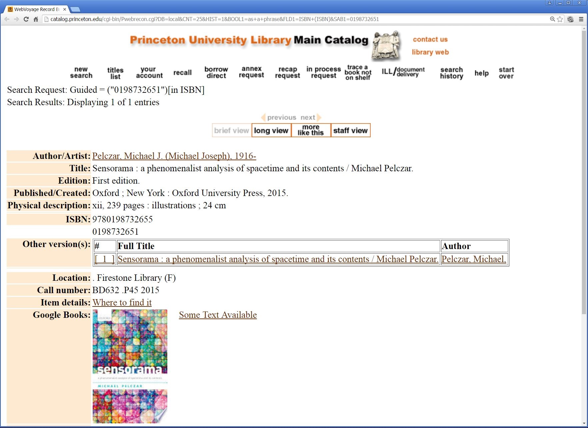Click ISBN 0198732651 text

(115, 232)
